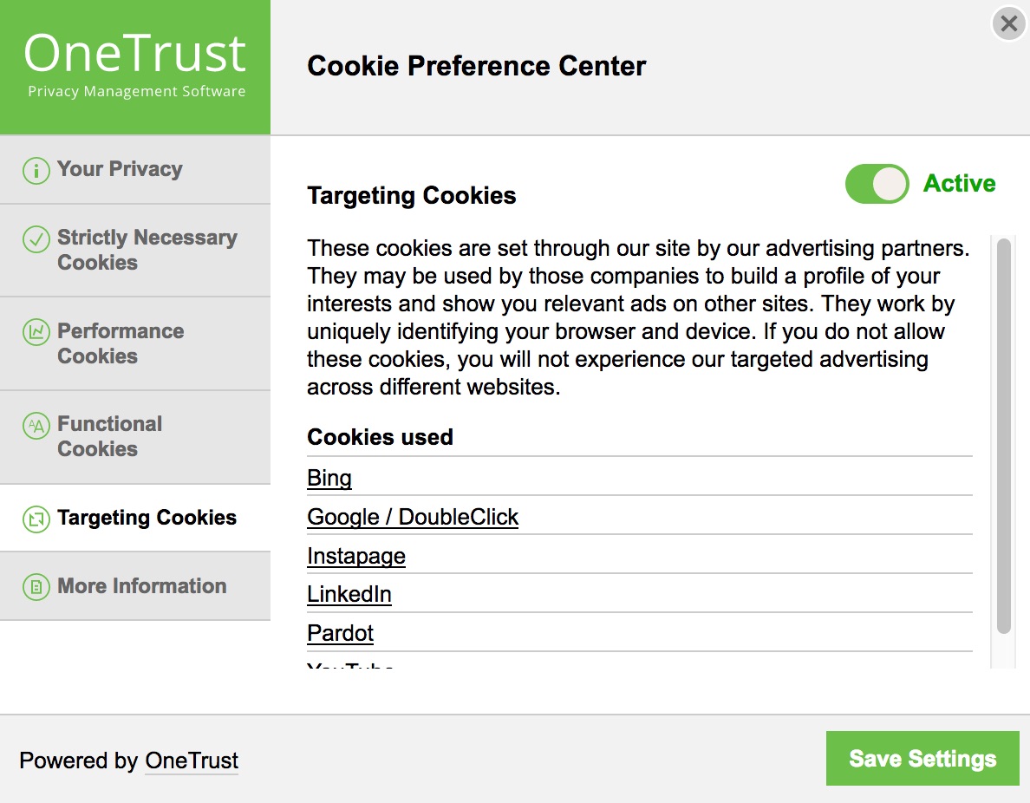Image resolution: width=1030 pixels, height=803 pixels.
Task: Open the Powered by OneTrust link
Action: [x=191, y=761]
